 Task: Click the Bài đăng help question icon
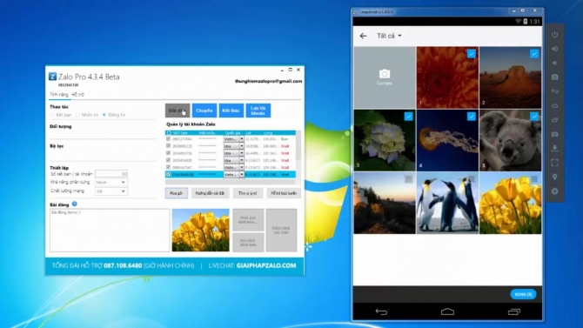click(x=74, y=204)
